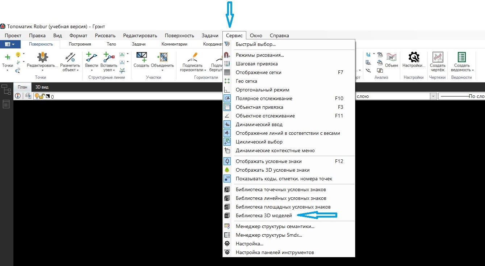
Task: Open the Поверхность menu in menu bar
Action: [x=179, y=35]
